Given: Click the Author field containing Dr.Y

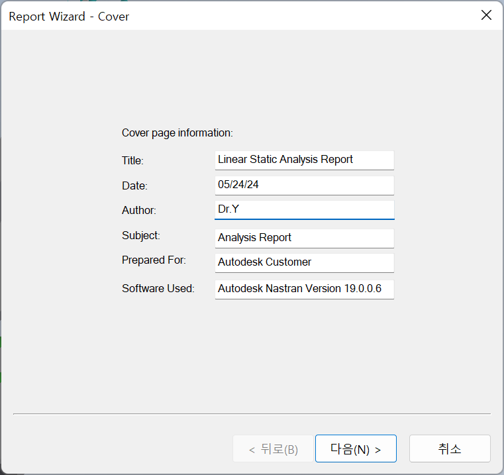Looking at the screenshot, I should click(304, 209).
